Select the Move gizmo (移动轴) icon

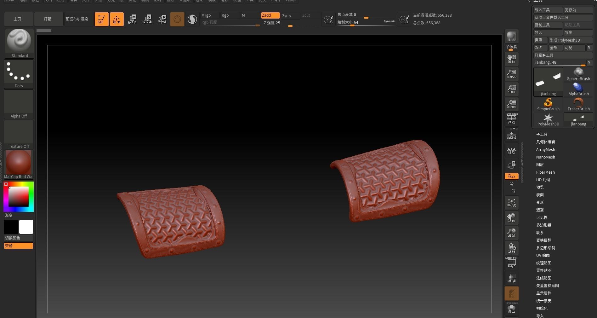pyautogui.click(x=132, y=19)
